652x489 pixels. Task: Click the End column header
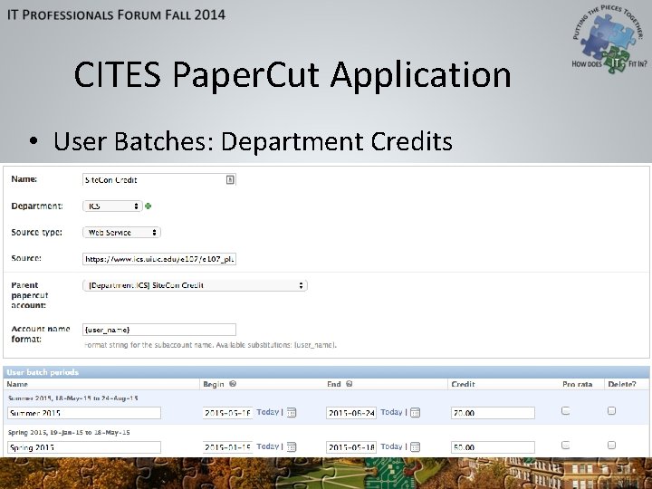click(x=334, y=384)
